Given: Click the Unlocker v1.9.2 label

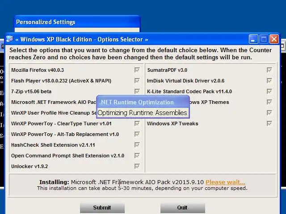Looking at the screenshot, I should click(x=29, y=166).
